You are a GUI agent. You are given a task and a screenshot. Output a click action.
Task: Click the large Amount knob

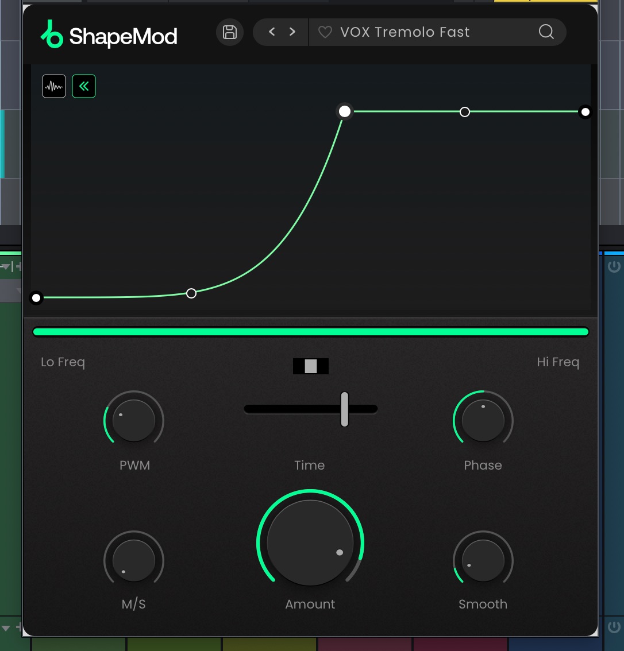[x=310, y=543]
